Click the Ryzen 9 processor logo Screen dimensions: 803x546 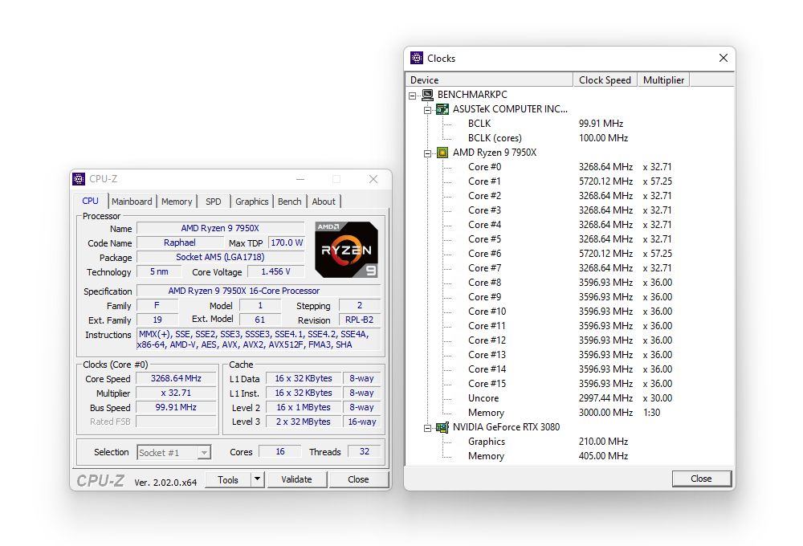(347, 250)
